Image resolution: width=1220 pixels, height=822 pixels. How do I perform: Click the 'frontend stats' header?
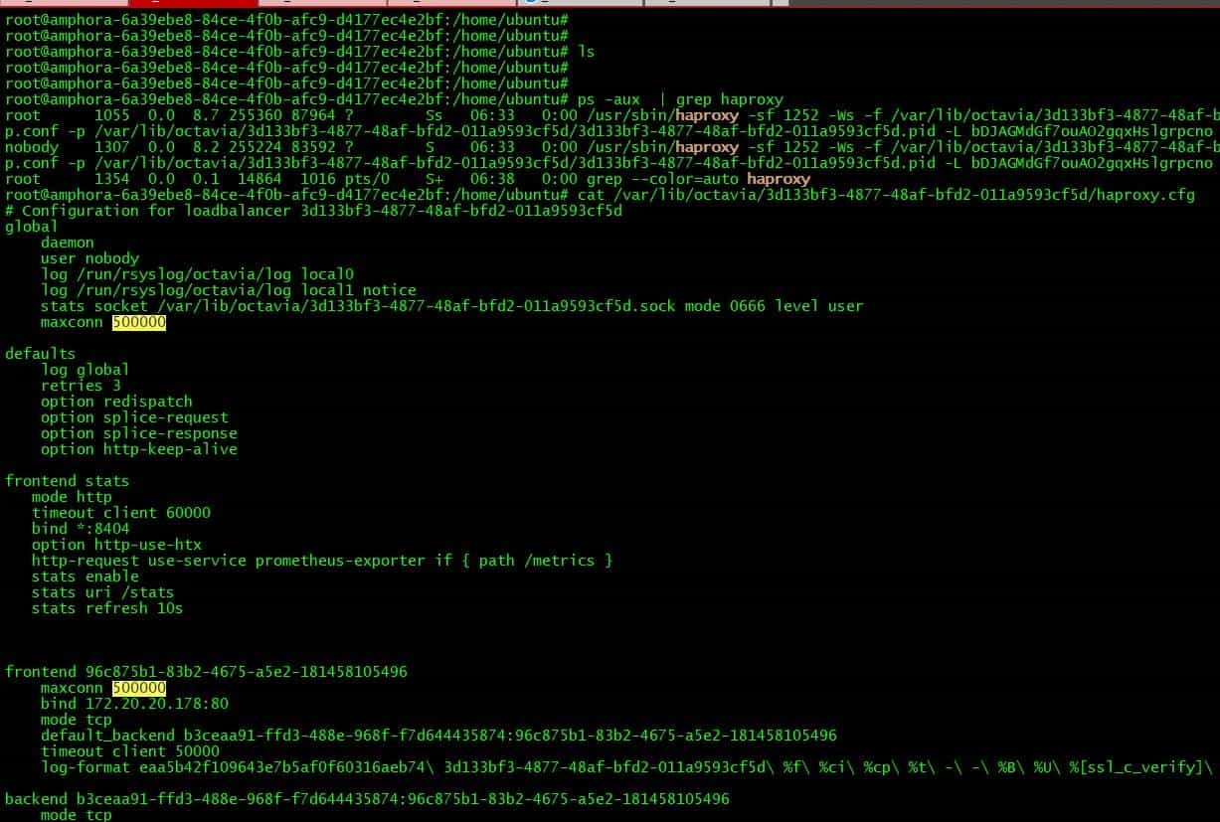[68, 481]
